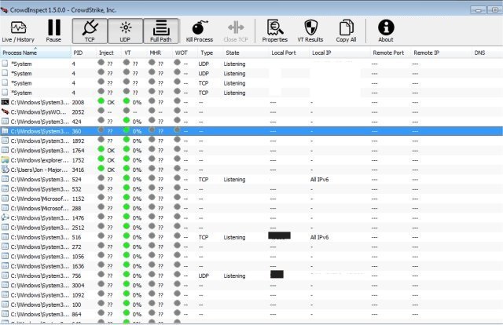Toggle the UDP filter button
The height and width of the screenshot is (325, 503).
click(125, 31)
